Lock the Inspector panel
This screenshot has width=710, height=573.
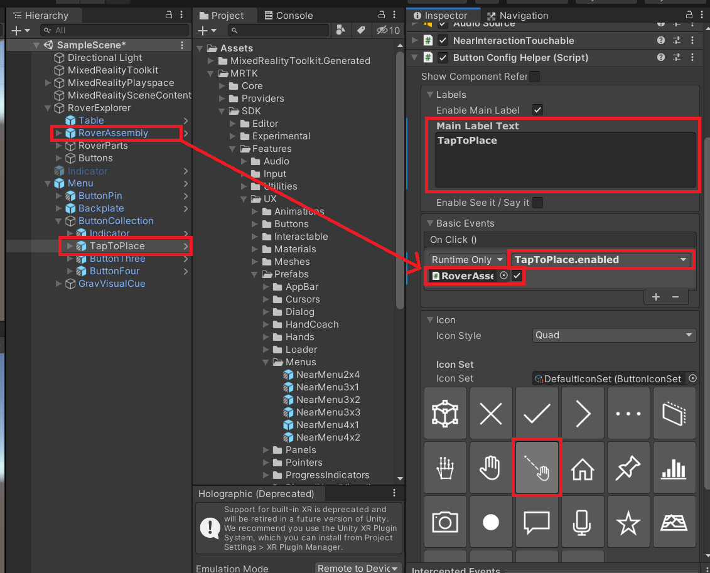(689, 15)
